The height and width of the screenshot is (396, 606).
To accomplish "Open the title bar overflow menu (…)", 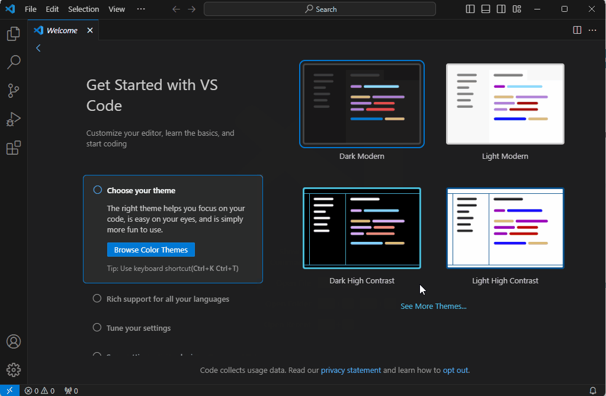I will [140, 9].
